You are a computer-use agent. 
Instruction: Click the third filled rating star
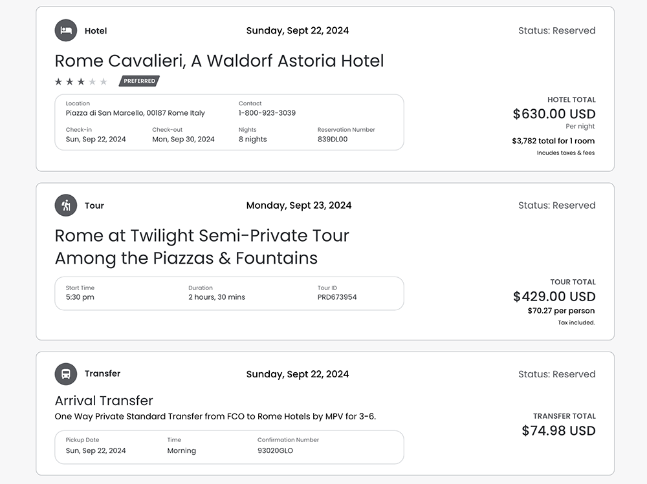[81, 81]
